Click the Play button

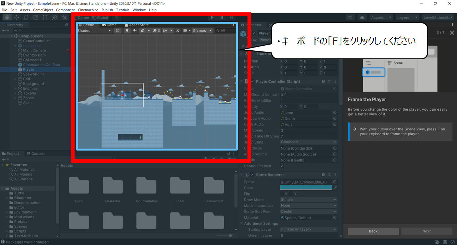click(212, 17)
